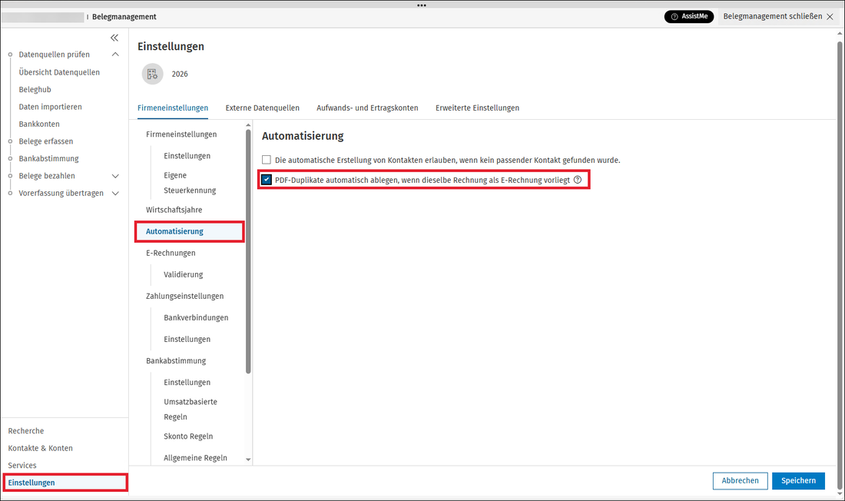Open the AssistMe help button

[x=689, y=17]
